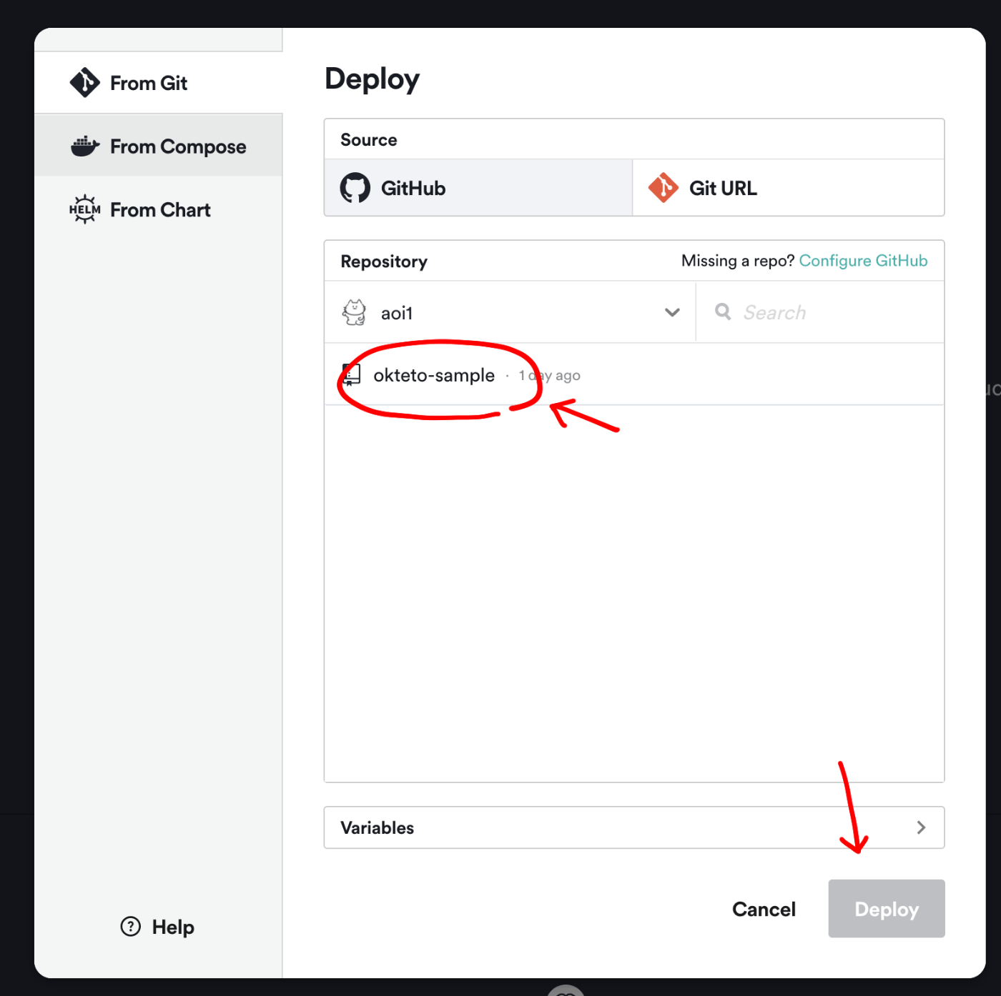Viewport: 1001px width, 996px height.
Task: Expand the Variables row
Action: point(634,827)
